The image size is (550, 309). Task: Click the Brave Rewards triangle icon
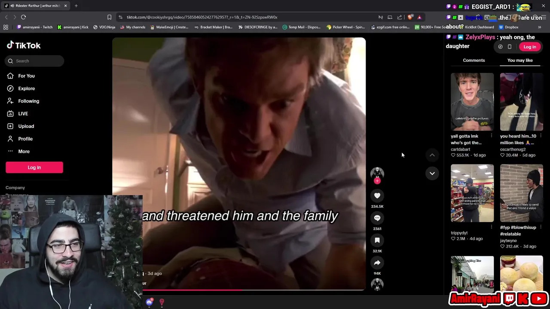pos(419,17)
